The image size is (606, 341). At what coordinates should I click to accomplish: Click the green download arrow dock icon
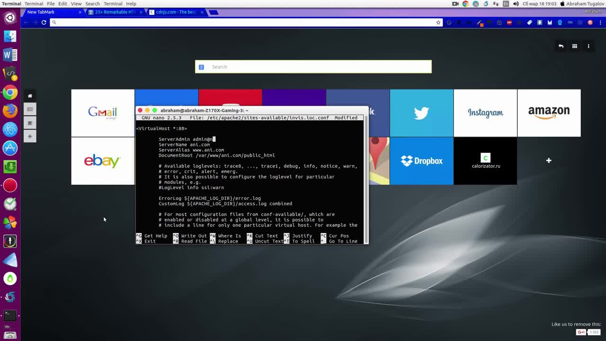pyautogui.click(x=10, y=167)
